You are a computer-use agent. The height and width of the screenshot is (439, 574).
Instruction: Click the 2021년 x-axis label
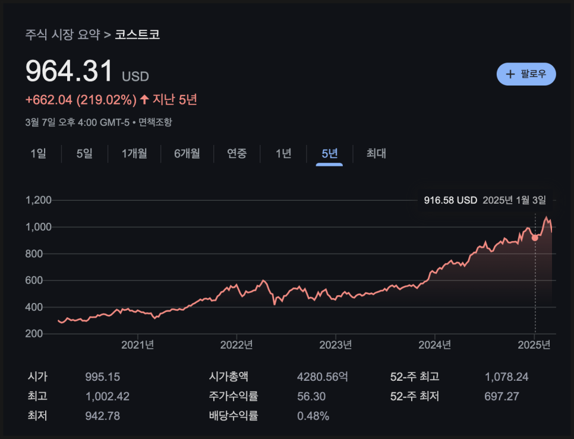tap(138, 345)
